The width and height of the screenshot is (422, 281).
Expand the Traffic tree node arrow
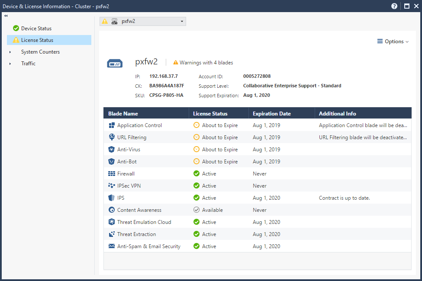point(10,64)
